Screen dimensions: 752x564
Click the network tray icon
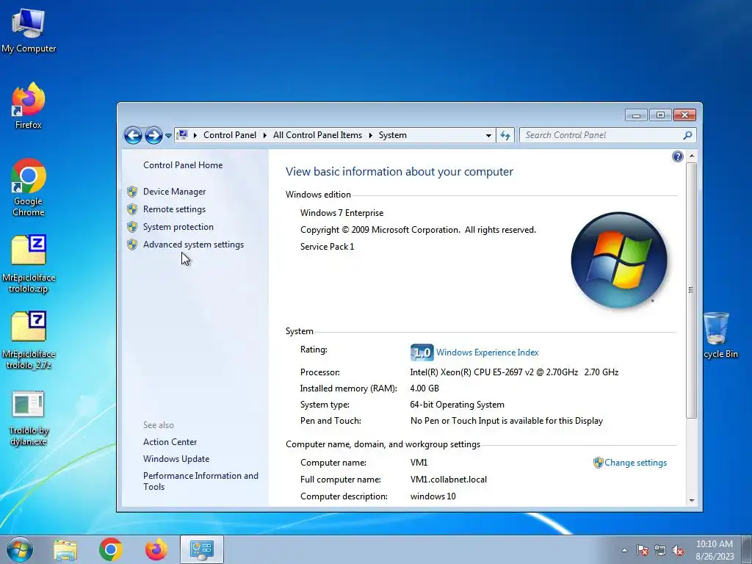660,551
